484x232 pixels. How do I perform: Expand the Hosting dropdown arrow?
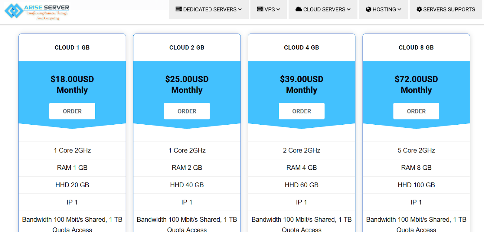399,9
